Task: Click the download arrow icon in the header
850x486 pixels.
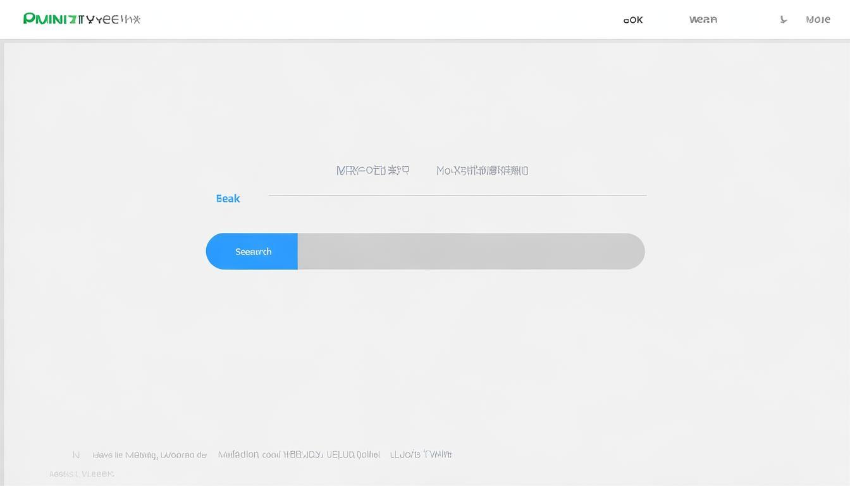Action: [783, 19]
